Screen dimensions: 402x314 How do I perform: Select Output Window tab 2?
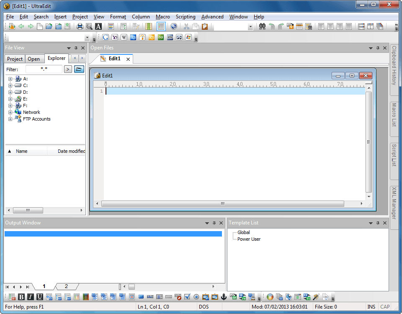click(x=67, y=286)
